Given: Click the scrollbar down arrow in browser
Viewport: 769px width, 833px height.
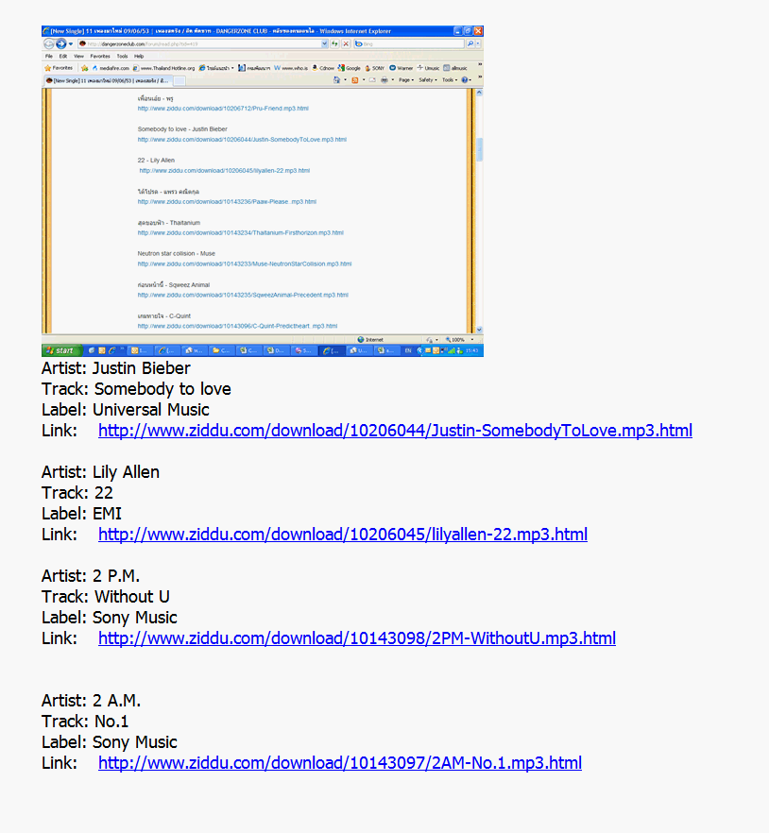Looking at the screenshot, I should coord(479,330).
